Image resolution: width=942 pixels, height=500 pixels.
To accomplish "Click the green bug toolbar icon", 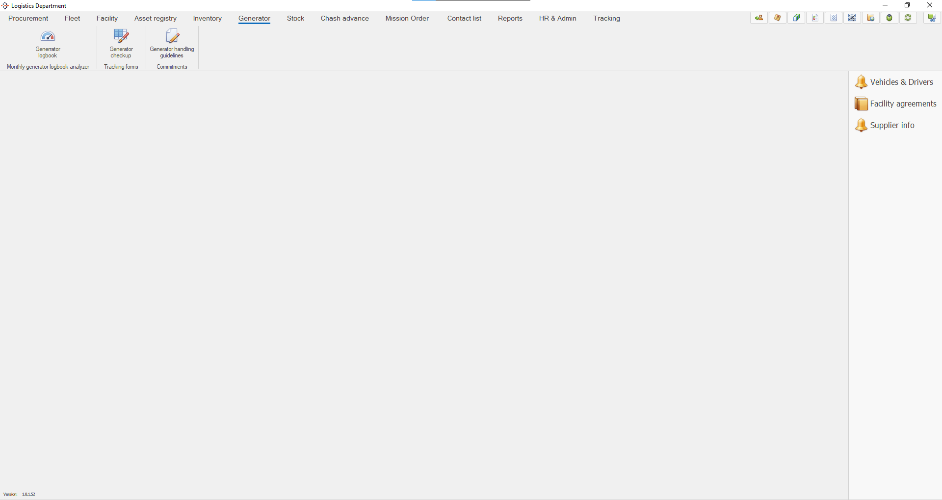I will pyautogui.click(x=889, y=18).
